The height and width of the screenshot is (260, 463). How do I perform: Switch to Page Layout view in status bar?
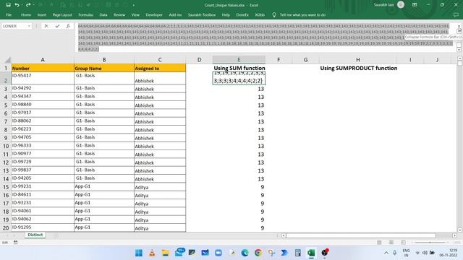coord(391,243)
